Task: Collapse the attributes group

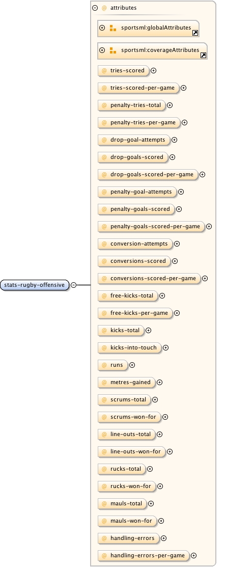Action: point(95,8)
